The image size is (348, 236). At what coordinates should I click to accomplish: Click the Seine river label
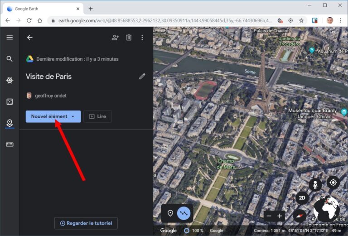tap(250, 72)
